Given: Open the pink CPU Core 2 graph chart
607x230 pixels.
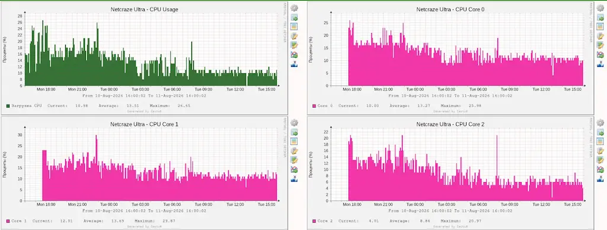Looking at the screenshot, I should point(451,173).
